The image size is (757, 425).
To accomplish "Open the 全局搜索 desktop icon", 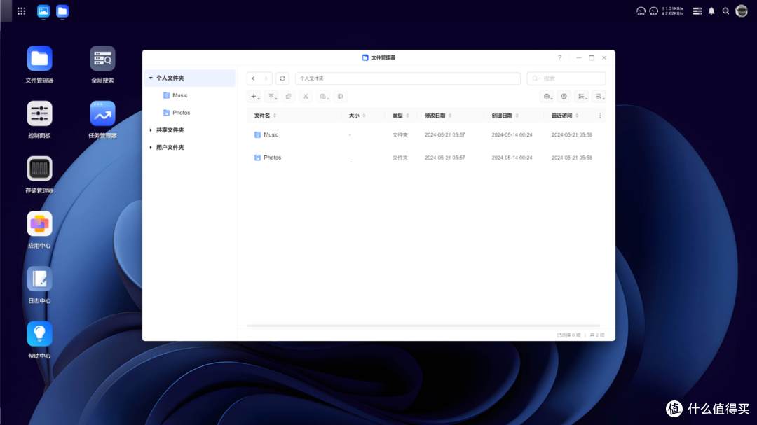I will click(102, 59).
